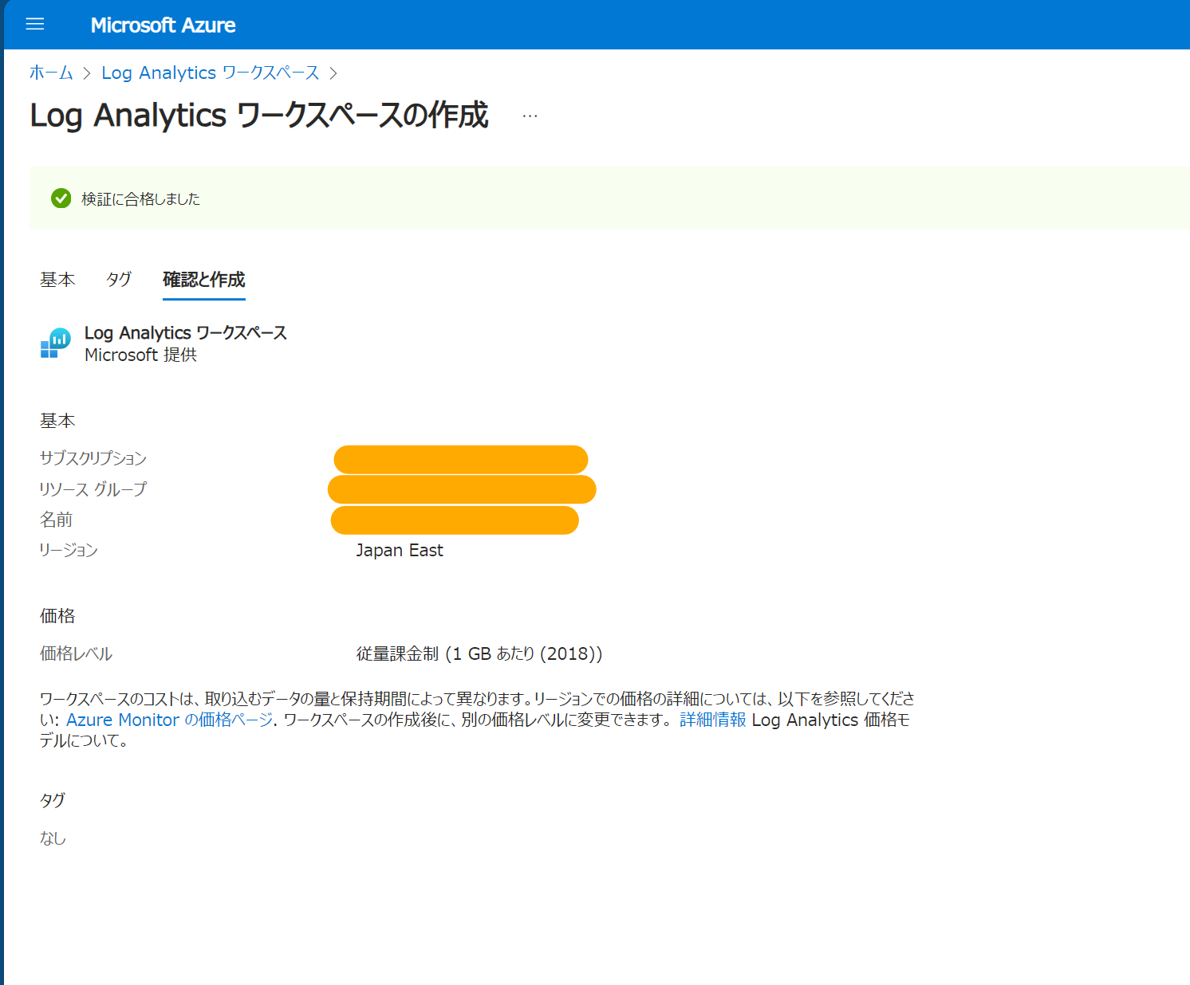Screen dimensions: 1190x985
Task: Click the Microsoft Azure logo
Action: [x=164, y=25]
